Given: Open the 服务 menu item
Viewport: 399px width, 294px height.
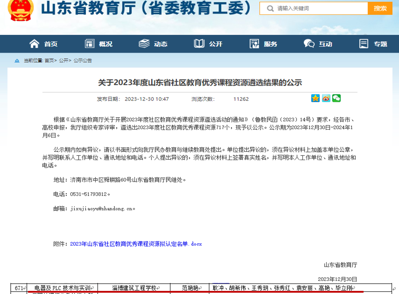Looking at the screenshot, I should click(x=270, y=44).
